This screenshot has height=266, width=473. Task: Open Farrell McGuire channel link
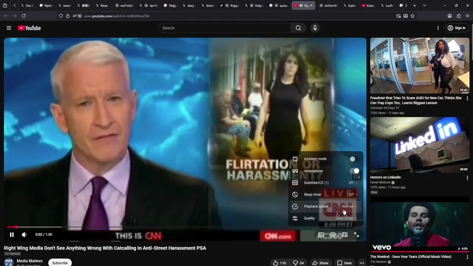[x=380, y=183]
